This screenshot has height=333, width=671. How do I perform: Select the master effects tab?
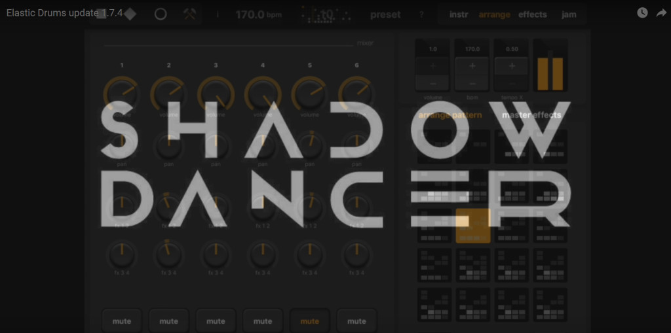tap(531, 115)
